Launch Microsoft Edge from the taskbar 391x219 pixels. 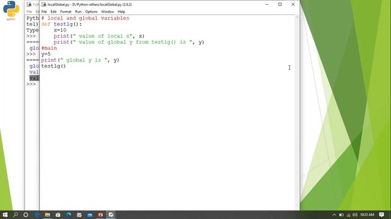[x=68, y=215]
